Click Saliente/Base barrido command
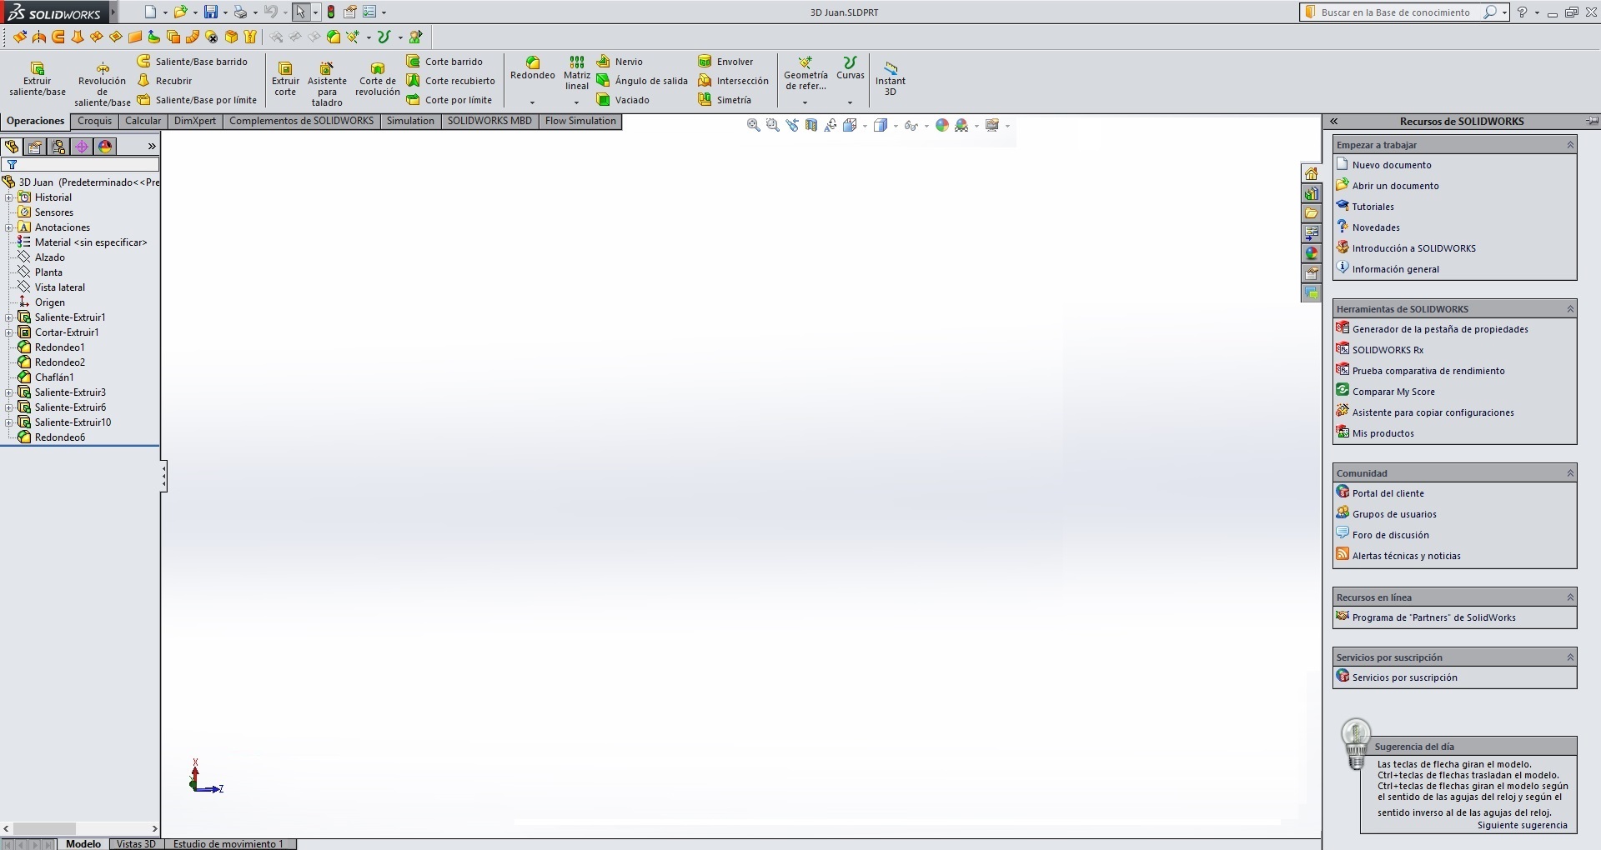Image resolution: width=1601 pixels, height=850 pixels. (193, 62)
